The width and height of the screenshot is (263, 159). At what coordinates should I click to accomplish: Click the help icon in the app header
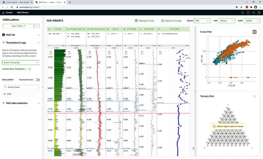[x=248, y=12]
